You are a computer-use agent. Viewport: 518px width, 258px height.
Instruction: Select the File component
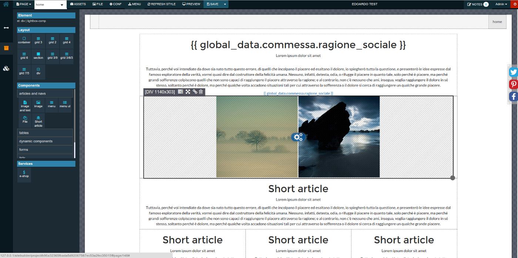[25, 121]
